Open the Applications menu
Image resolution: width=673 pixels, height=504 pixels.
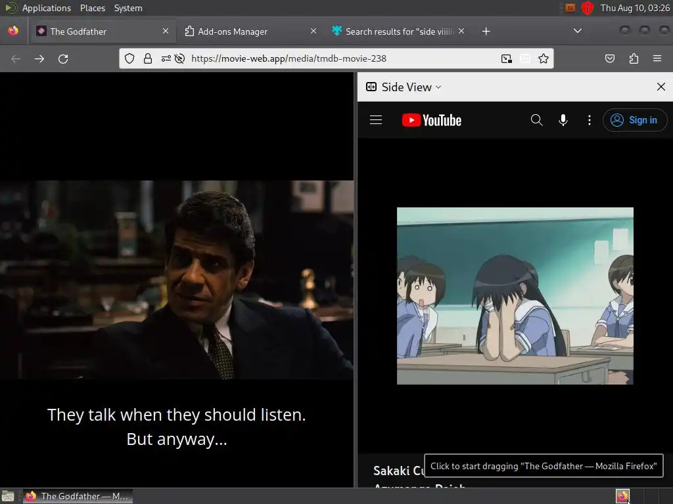(47, 8)
